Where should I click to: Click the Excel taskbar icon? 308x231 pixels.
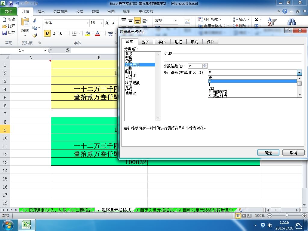tap(27, 225)
